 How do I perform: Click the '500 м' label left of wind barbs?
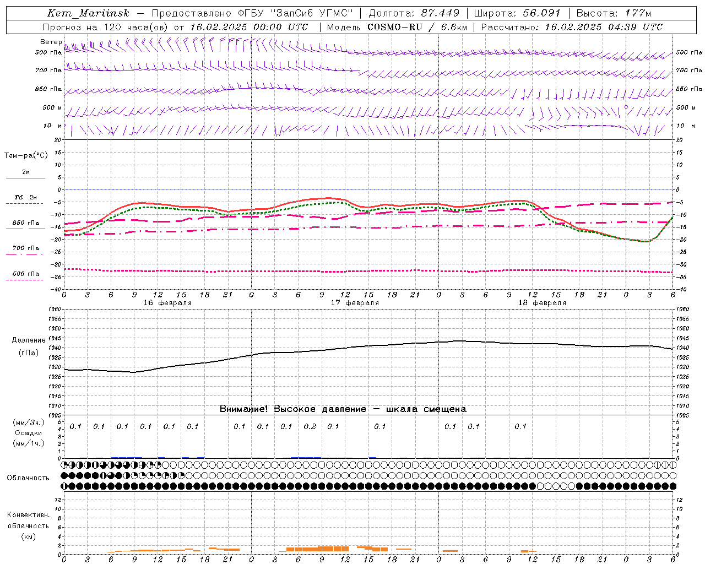point(52,107)
